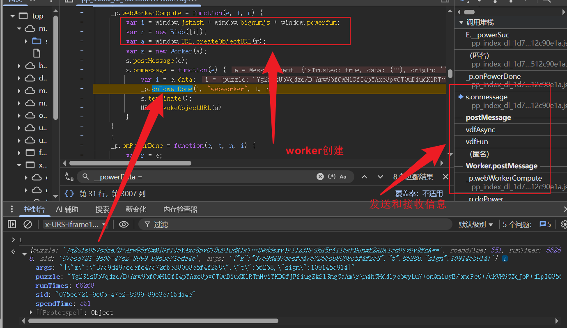Click the runTimes: 66268 property

65,285
